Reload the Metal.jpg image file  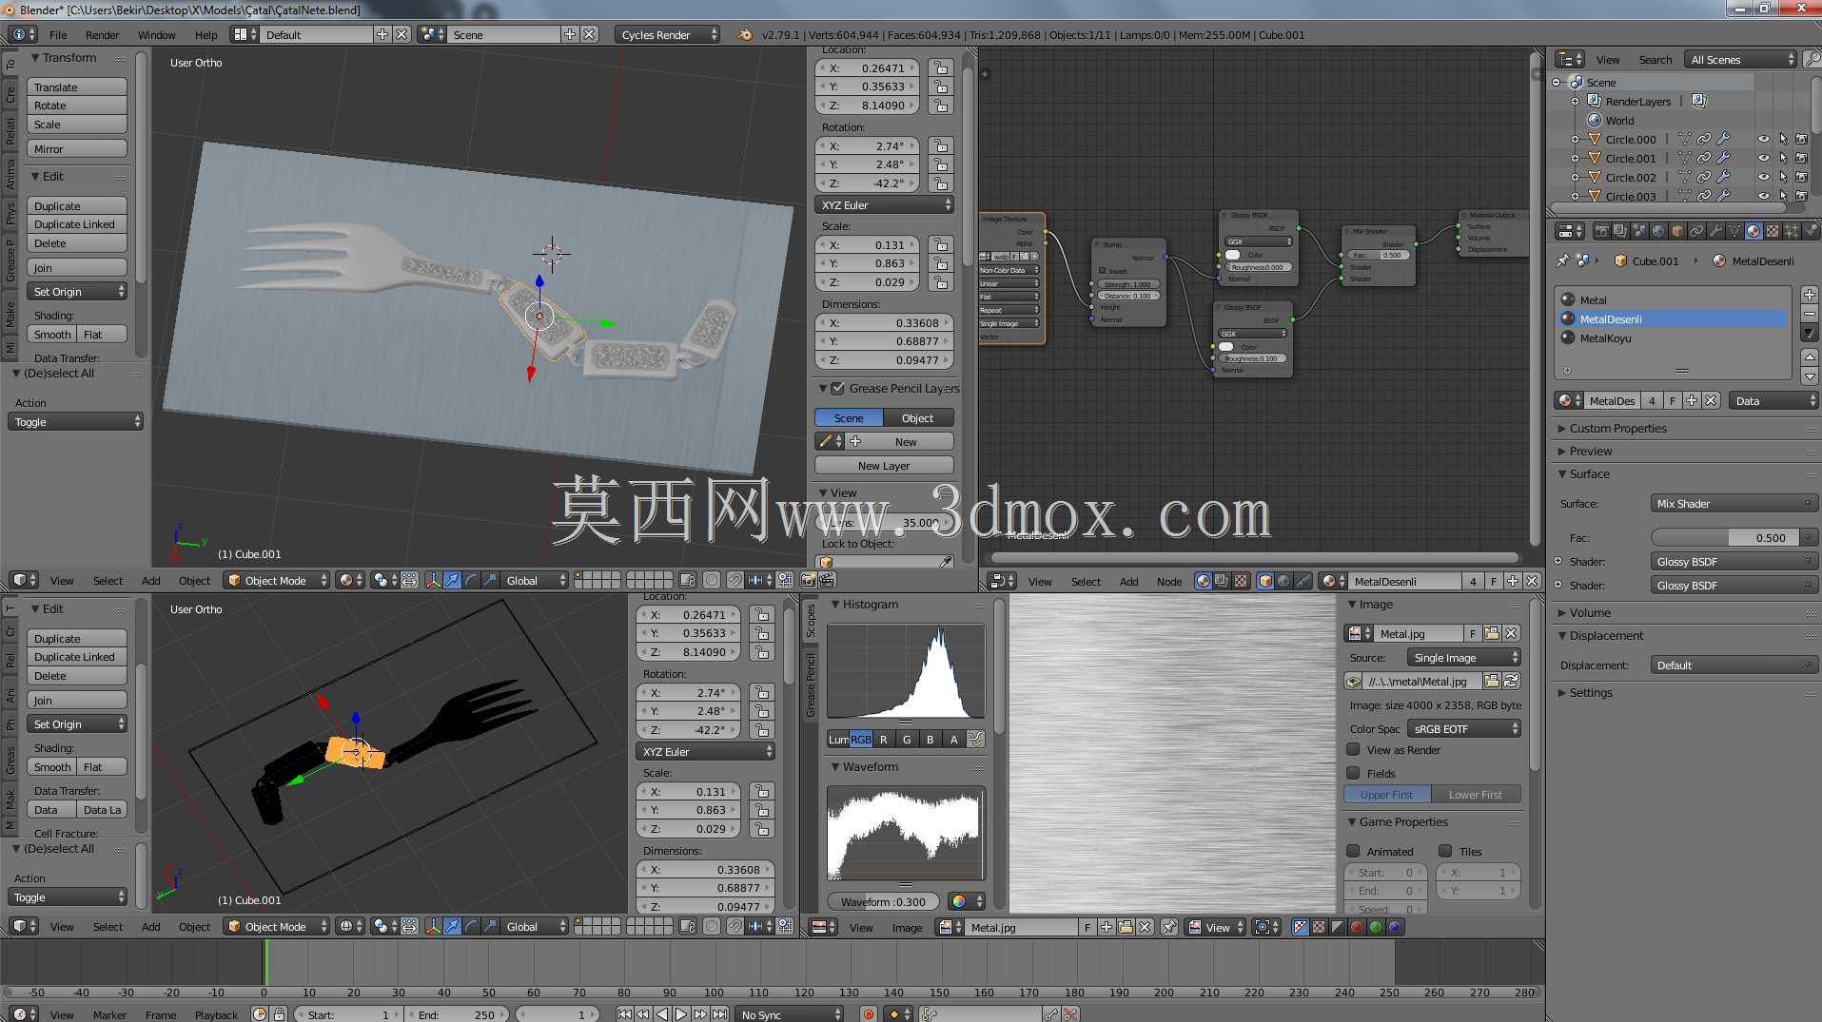pos(1511,681)
